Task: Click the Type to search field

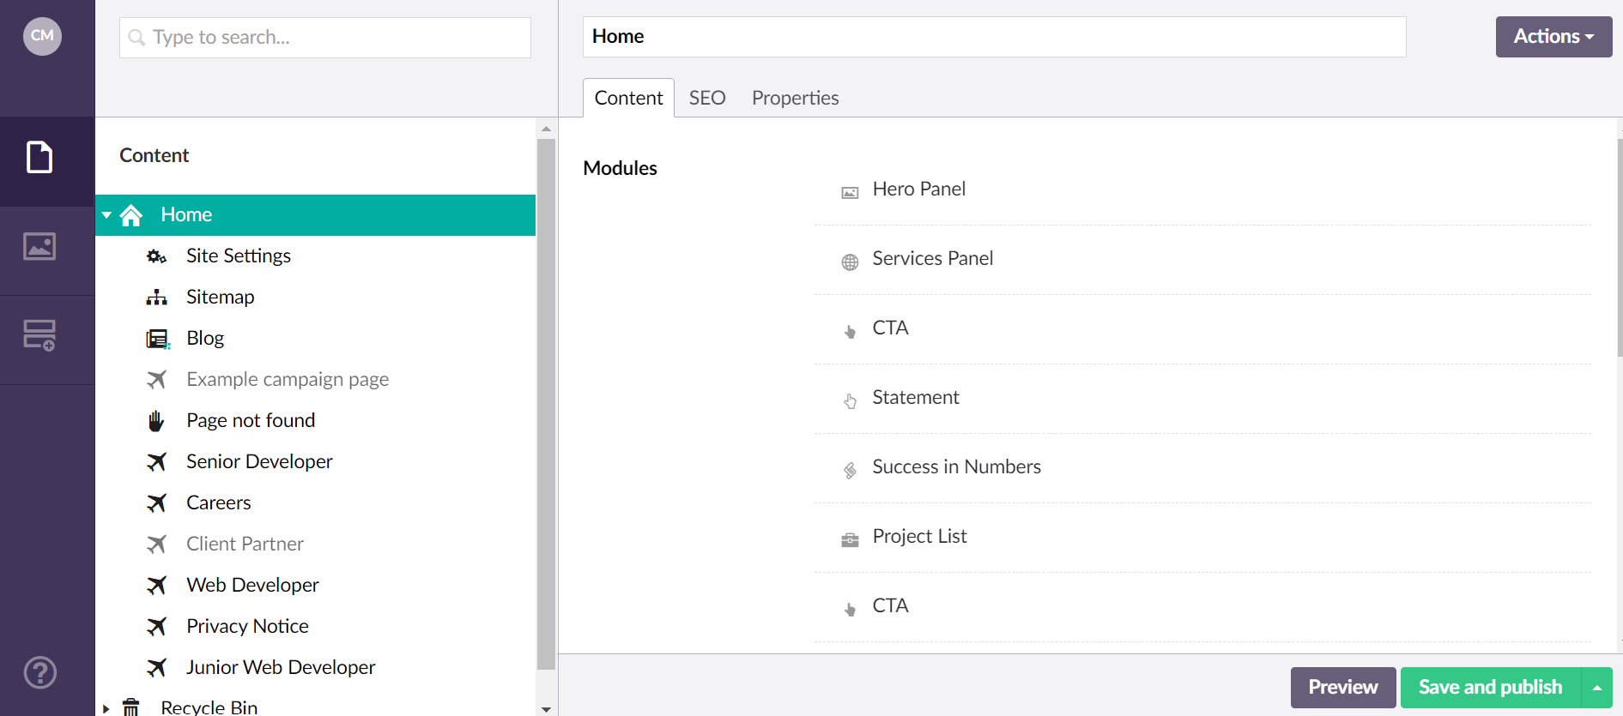Action: pos(325,38)
